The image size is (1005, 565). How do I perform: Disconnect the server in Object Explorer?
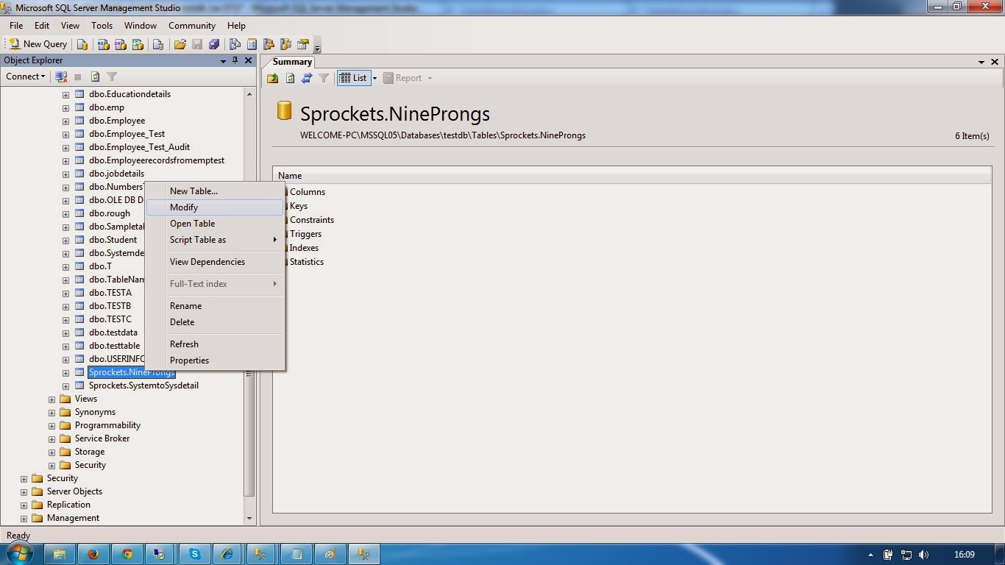61,77
